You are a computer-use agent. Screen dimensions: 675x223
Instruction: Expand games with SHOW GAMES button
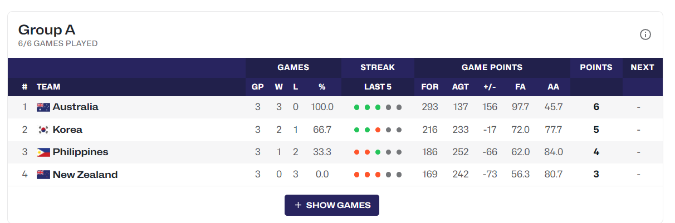coord(332,205)
